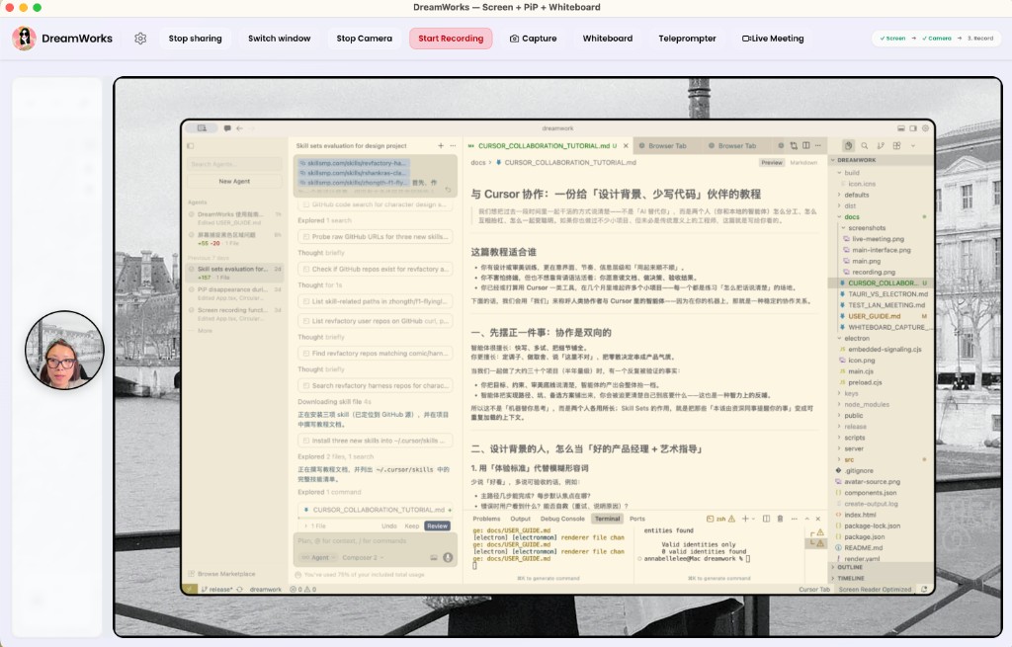Click the Start Recording button
The height and width of the screenshot is (647, 1012).
(x=451, y=39)
